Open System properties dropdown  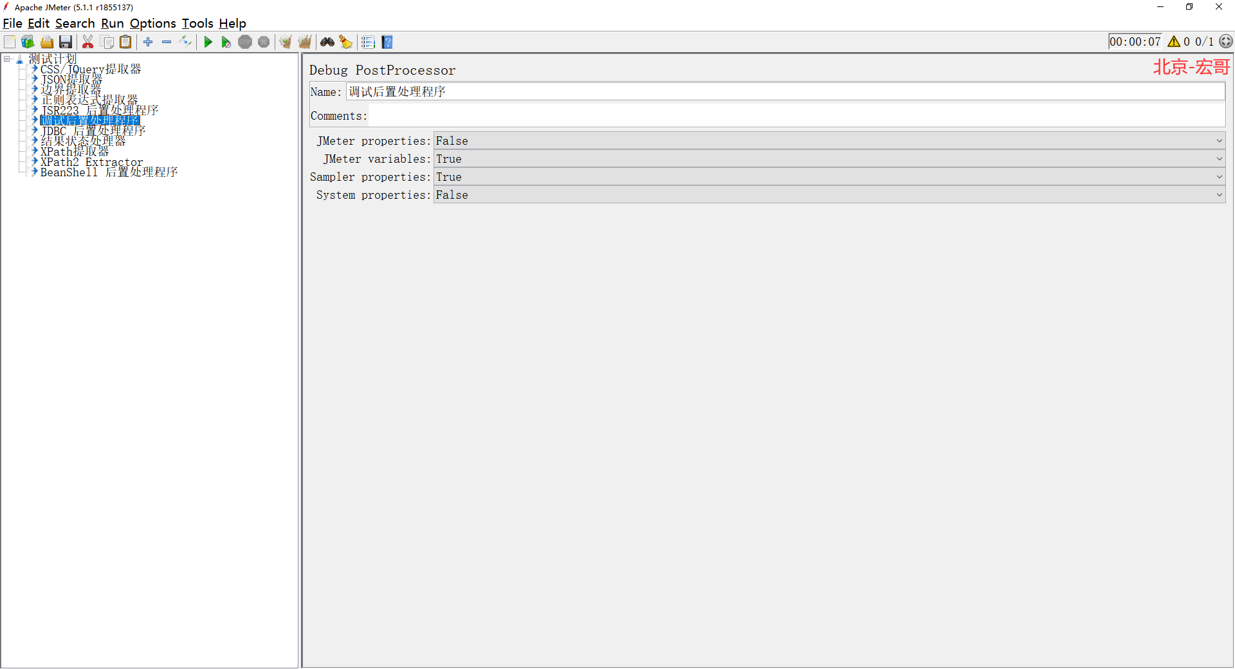point(829,195)
